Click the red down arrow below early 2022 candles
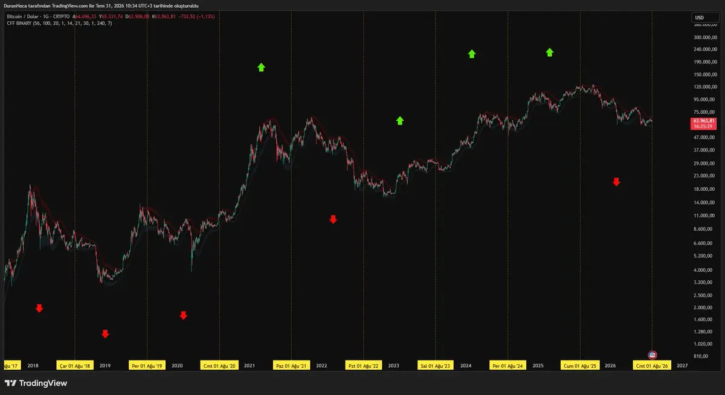Image resolution: width=725 pixels, height=395 pixels. pos(333,219)
